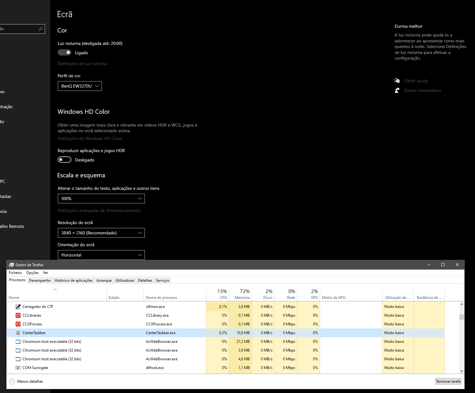Click the Obter ajuda help icon

click(x=397, y=80)
